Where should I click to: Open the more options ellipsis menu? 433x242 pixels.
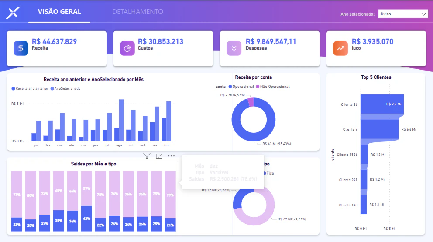tap(171, 156)
